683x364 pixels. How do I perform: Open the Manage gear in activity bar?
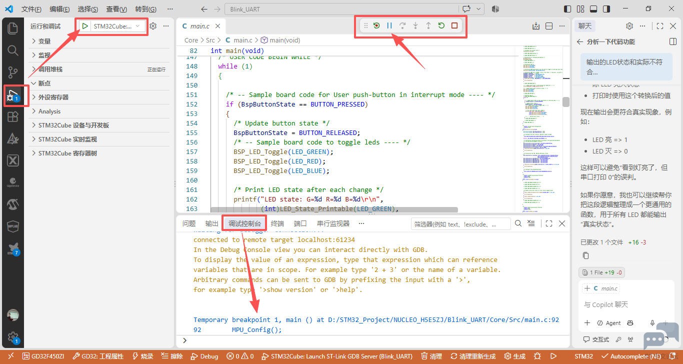(12, 337)
